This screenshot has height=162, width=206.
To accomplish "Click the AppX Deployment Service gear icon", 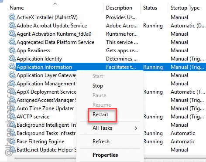I will pos(12,91).
